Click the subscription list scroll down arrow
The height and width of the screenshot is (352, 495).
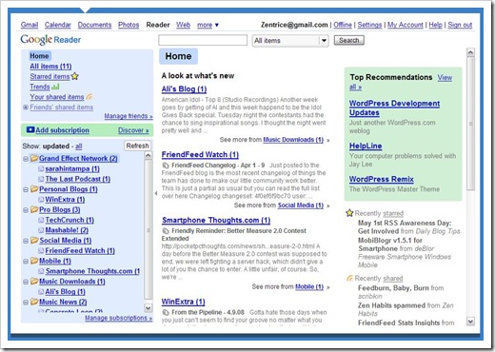pyautogui.click(x=148, y=307)
